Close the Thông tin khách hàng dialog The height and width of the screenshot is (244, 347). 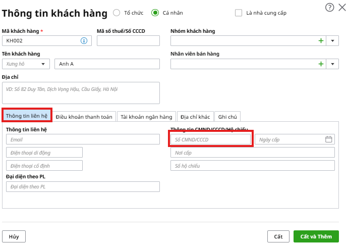(x=342, y=7)
